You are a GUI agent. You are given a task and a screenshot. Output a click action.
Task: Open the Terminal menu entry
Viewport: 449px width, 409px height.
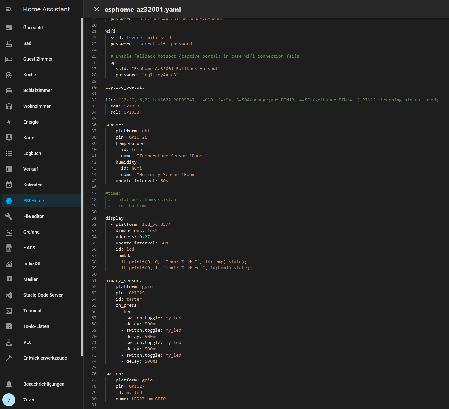click(41, 311)
